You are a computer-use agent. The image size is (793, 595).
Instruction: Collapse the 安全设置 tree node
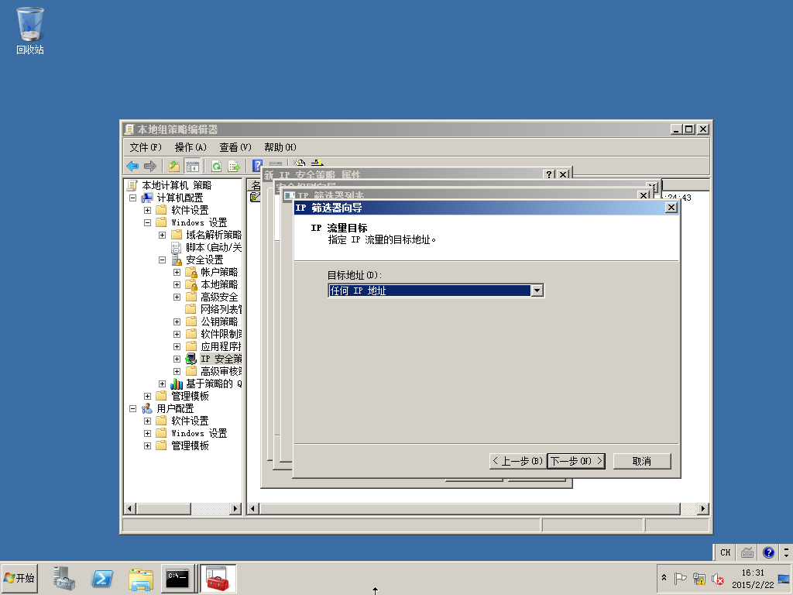coord(162,260)
